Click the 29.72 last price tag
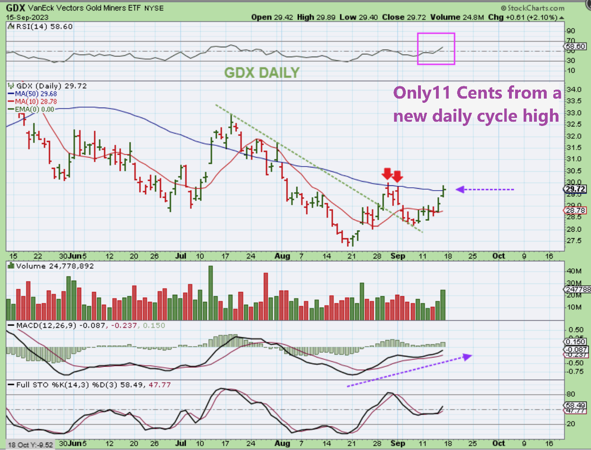Screen dimensions: 591x450 [575, 189]
